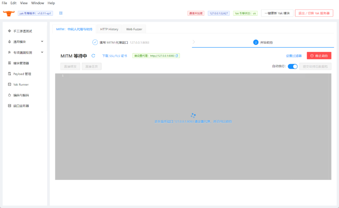Click the 请设置代理 http://127.0.0.1:8083 tag
The image size is (339, 208).
coord(156,56)
